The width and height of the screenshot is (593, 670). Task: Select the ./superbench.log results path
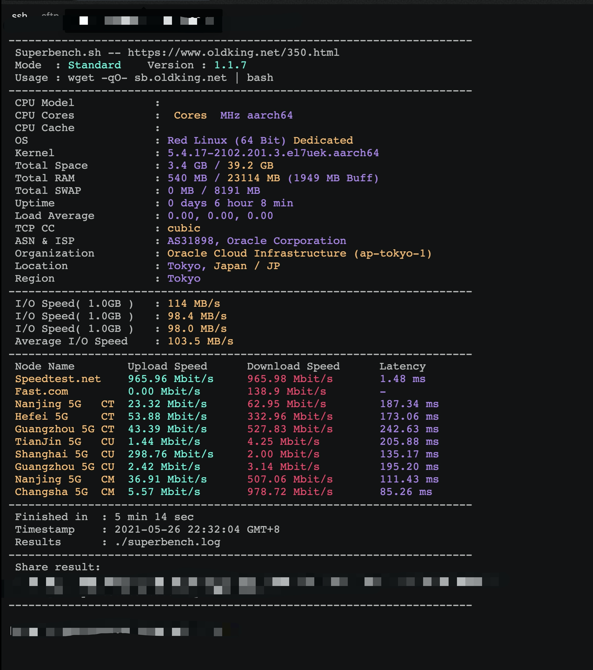click(167, 542)
